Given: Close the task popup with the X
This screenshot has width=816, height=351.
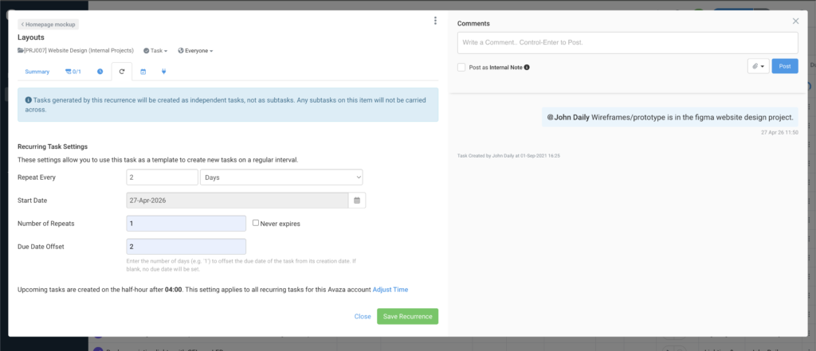Looking at the screenshot, I should click(x=795, y=21).
